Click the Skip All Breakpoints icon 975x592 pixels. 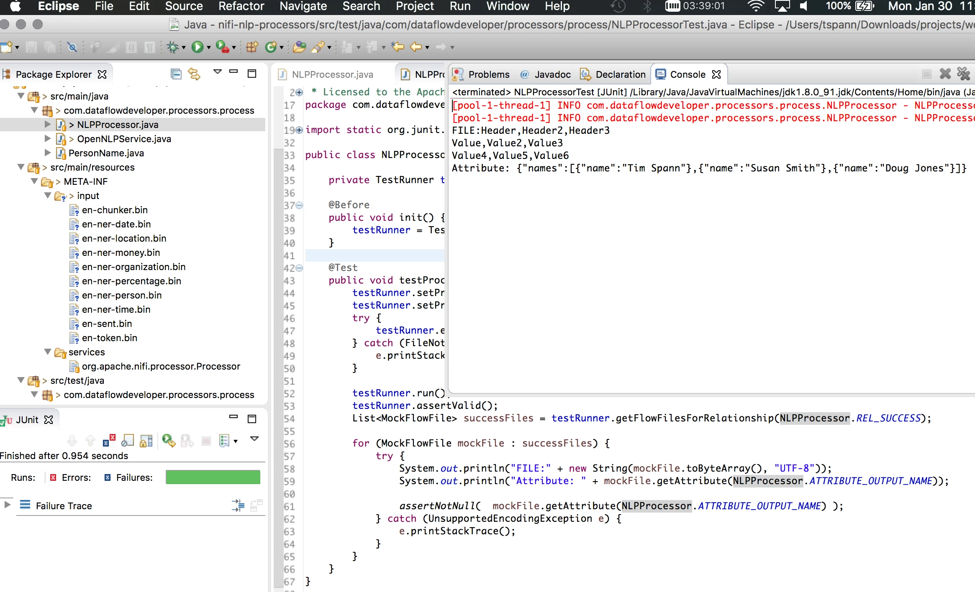pos(72,47)
